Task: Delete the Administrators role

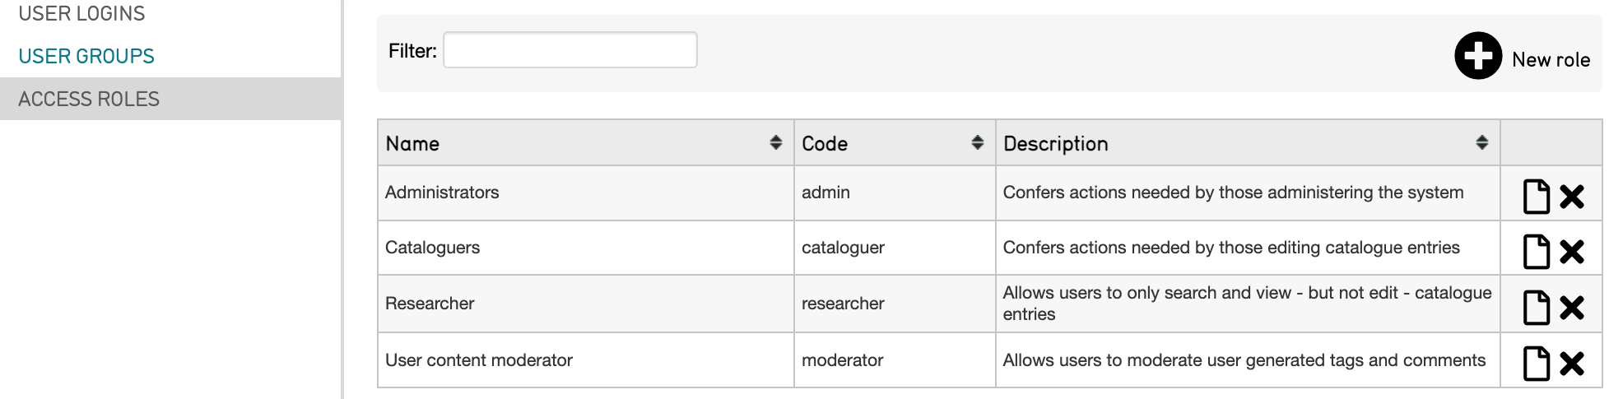Action: pyautogui.click(x=1572, y=197)
